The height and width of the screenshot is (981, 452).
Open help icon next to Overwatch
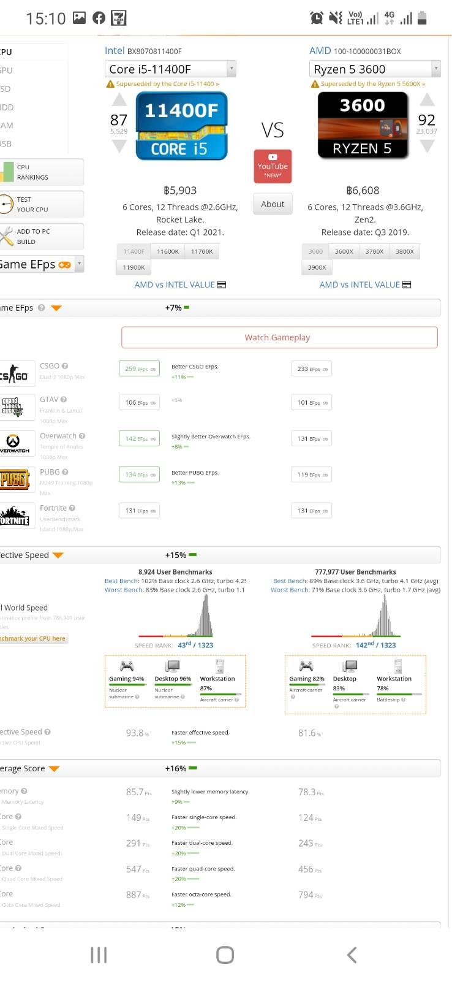tap(82, 436)
